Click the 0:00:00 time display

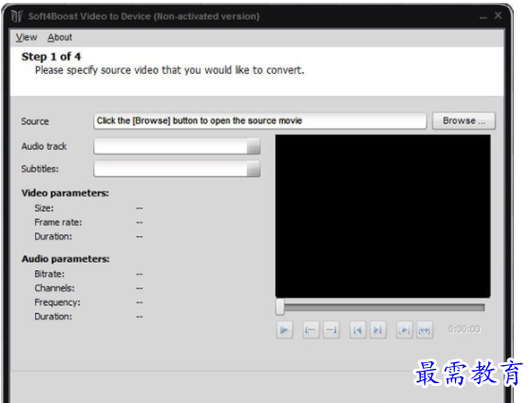coord(464,329)
